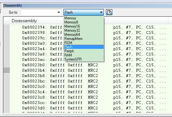Click the operands on the 0x8002394 line
Viewport: 172px width, 117px height.
(x=139, y=27)
